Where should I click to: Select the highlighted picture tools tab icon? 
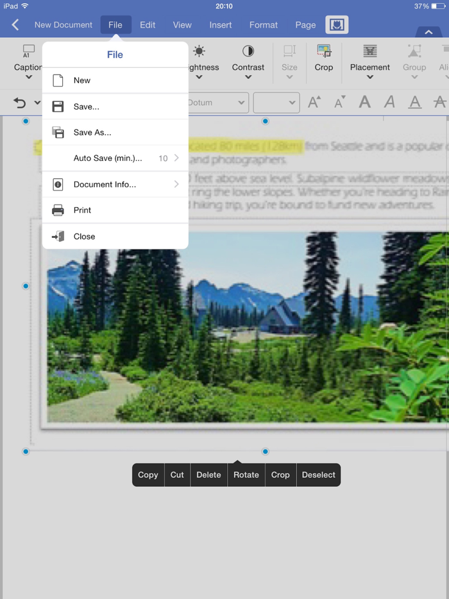337,25
